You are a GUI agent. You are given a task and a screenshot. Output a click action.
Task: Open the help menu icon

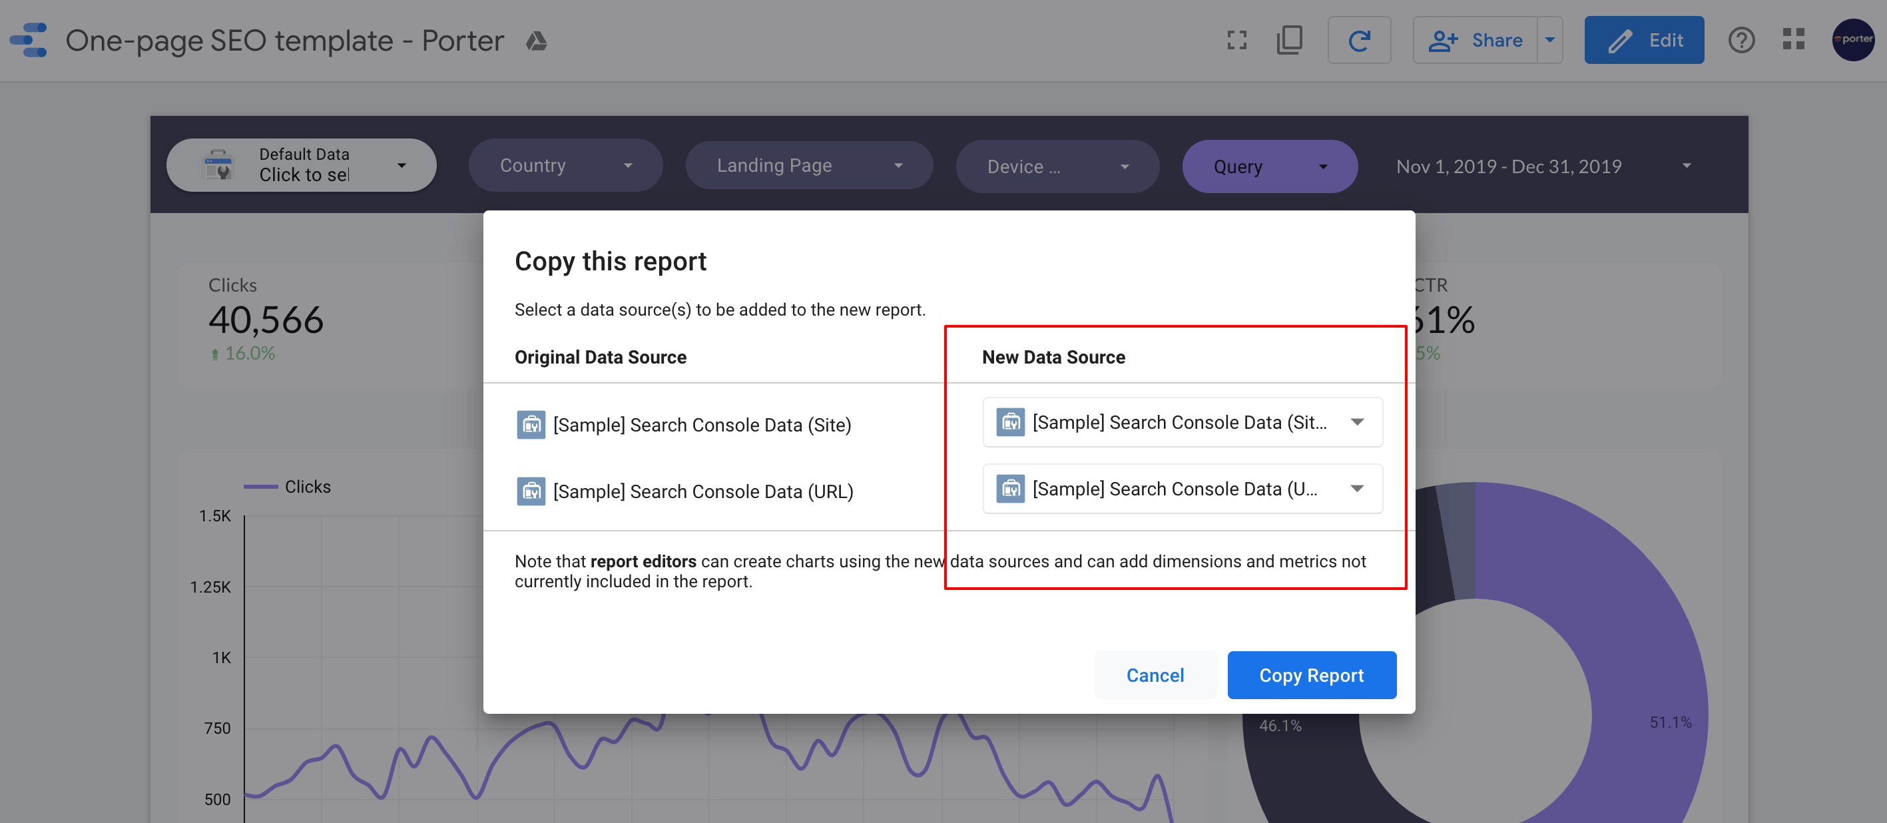click(1741, 41)
